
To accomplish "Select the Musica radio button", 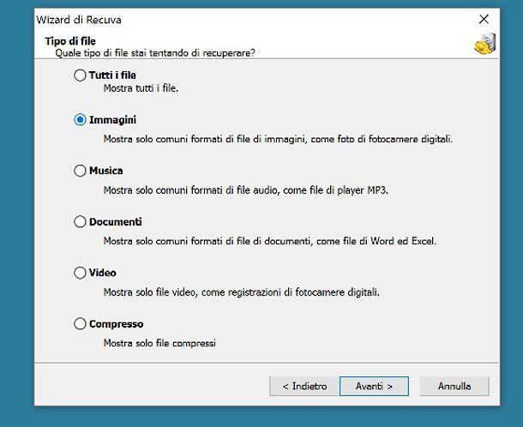I will coord(80,171).
